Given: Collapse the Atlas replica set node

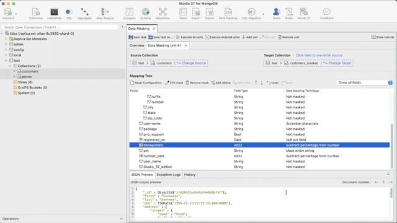Looking at the screenshot, I should (2, 33).
